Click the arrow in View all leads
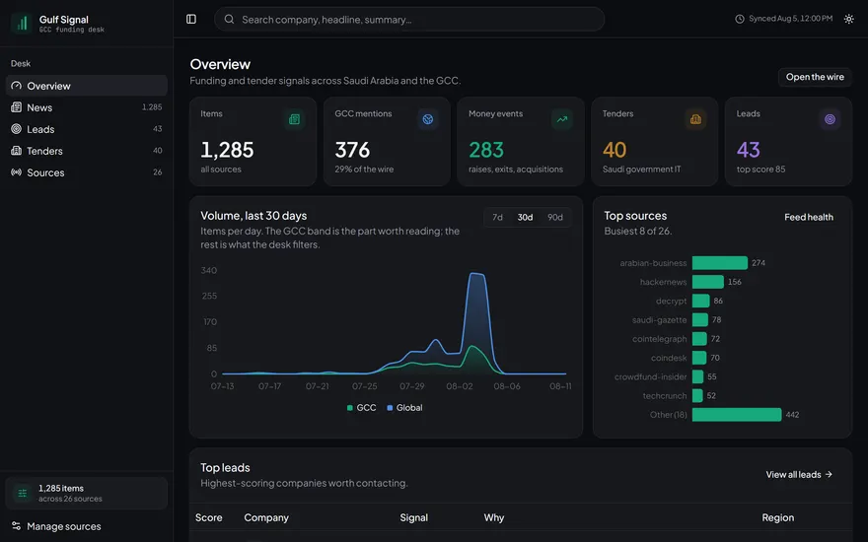The width and height of the screenshot is (868, 542). point(829,475)
